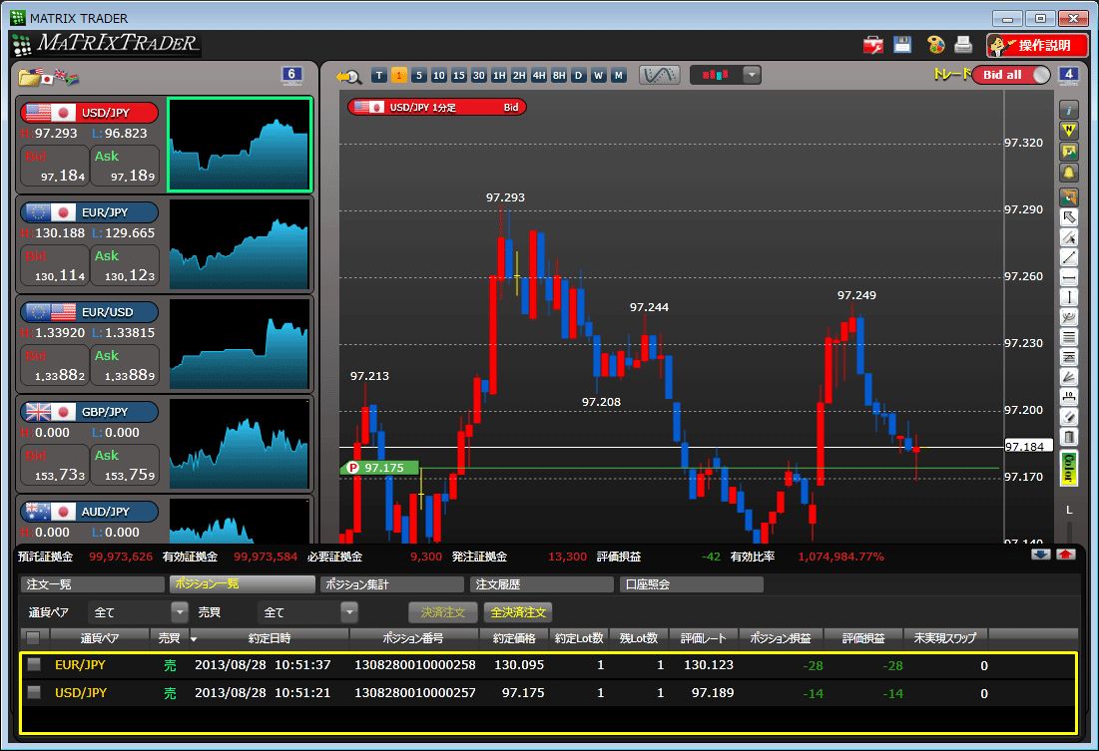Click the GBP/JPY Ask price 153.759

pos(125,466)
